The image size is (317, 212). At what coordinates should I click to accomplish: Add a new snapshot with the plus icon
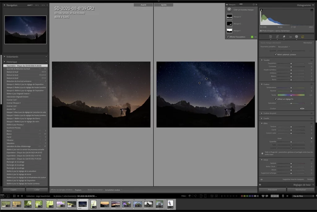[46, 57]
